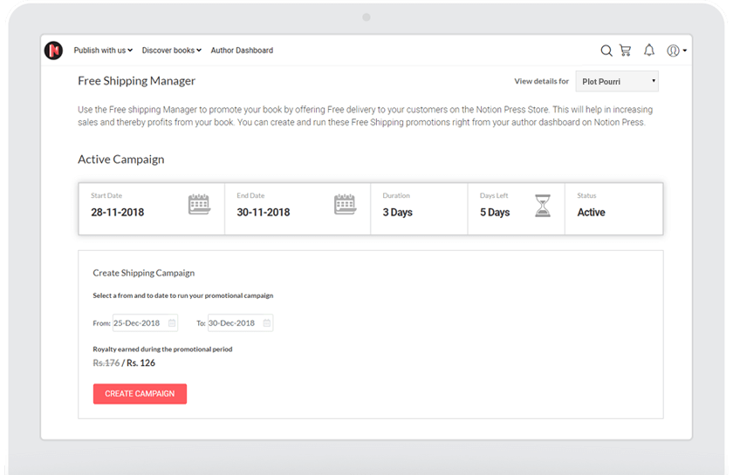The image size is (733, 475).
Task: Click the Days Left hourglass icon
Action: [543, 206]
